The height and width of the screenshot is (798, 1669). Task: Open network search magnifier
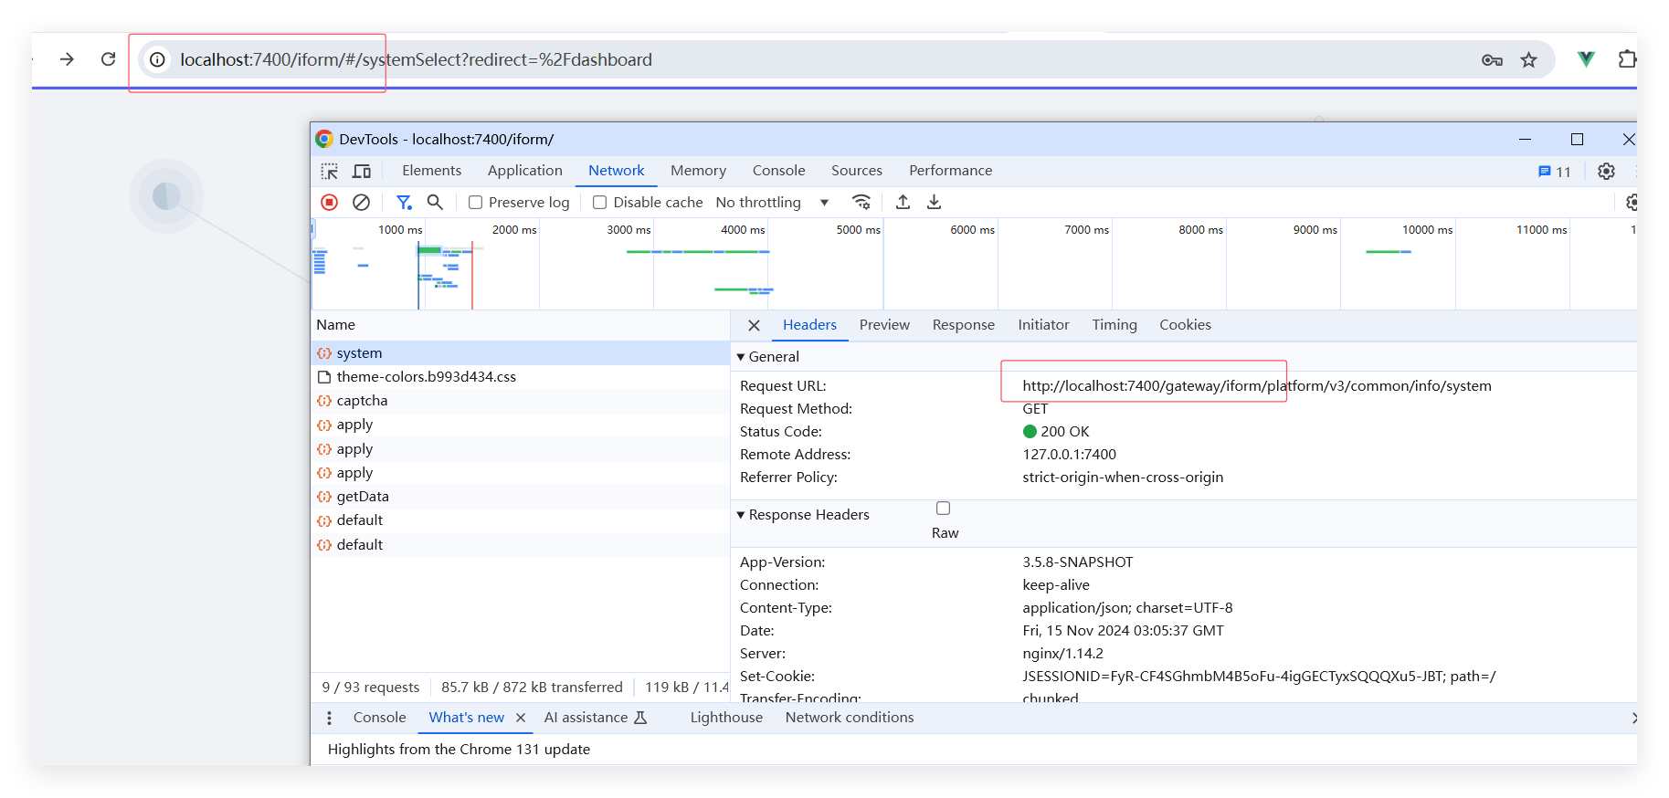436,203
